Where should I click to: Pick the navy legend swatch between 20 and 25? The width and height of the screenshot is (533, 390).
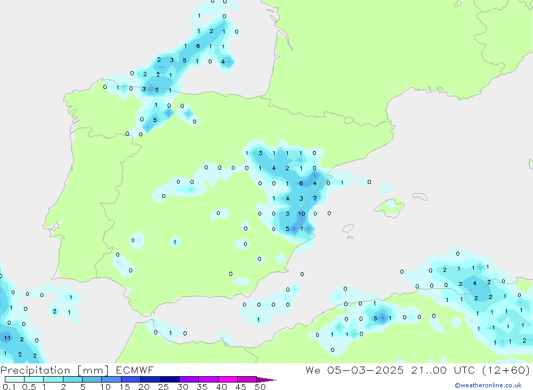pos(150,379)
